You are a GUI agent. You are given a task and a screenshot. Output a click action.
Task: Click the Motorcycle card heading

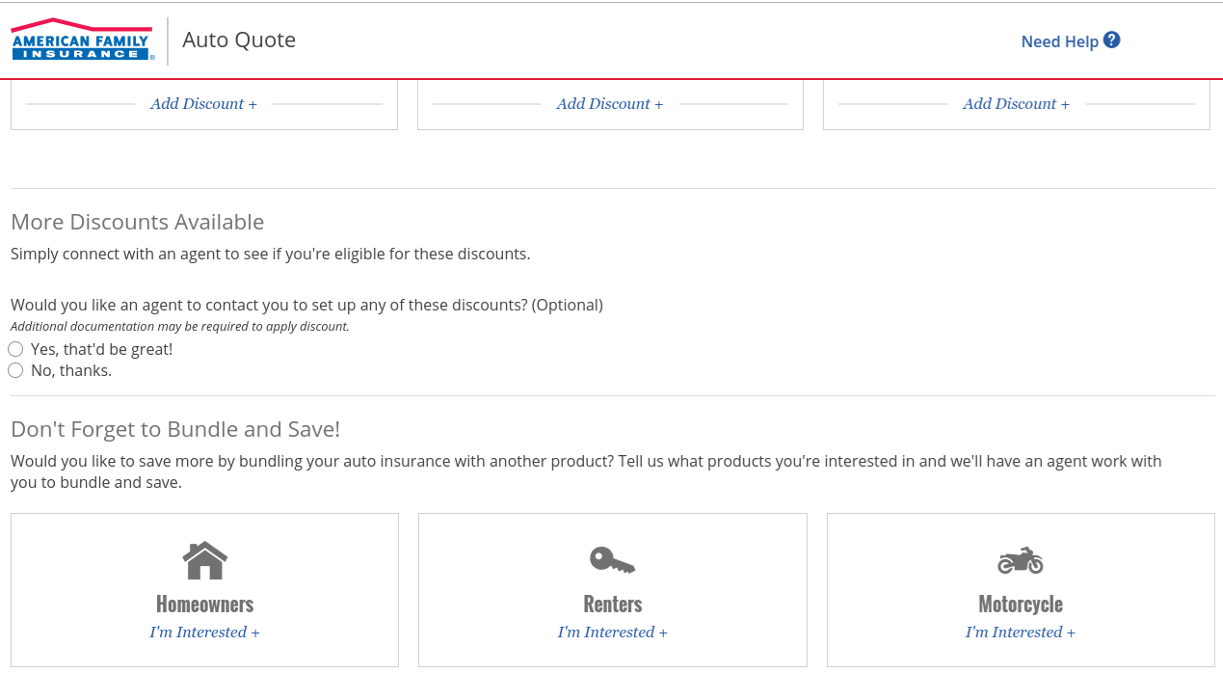coord(1020,605)
